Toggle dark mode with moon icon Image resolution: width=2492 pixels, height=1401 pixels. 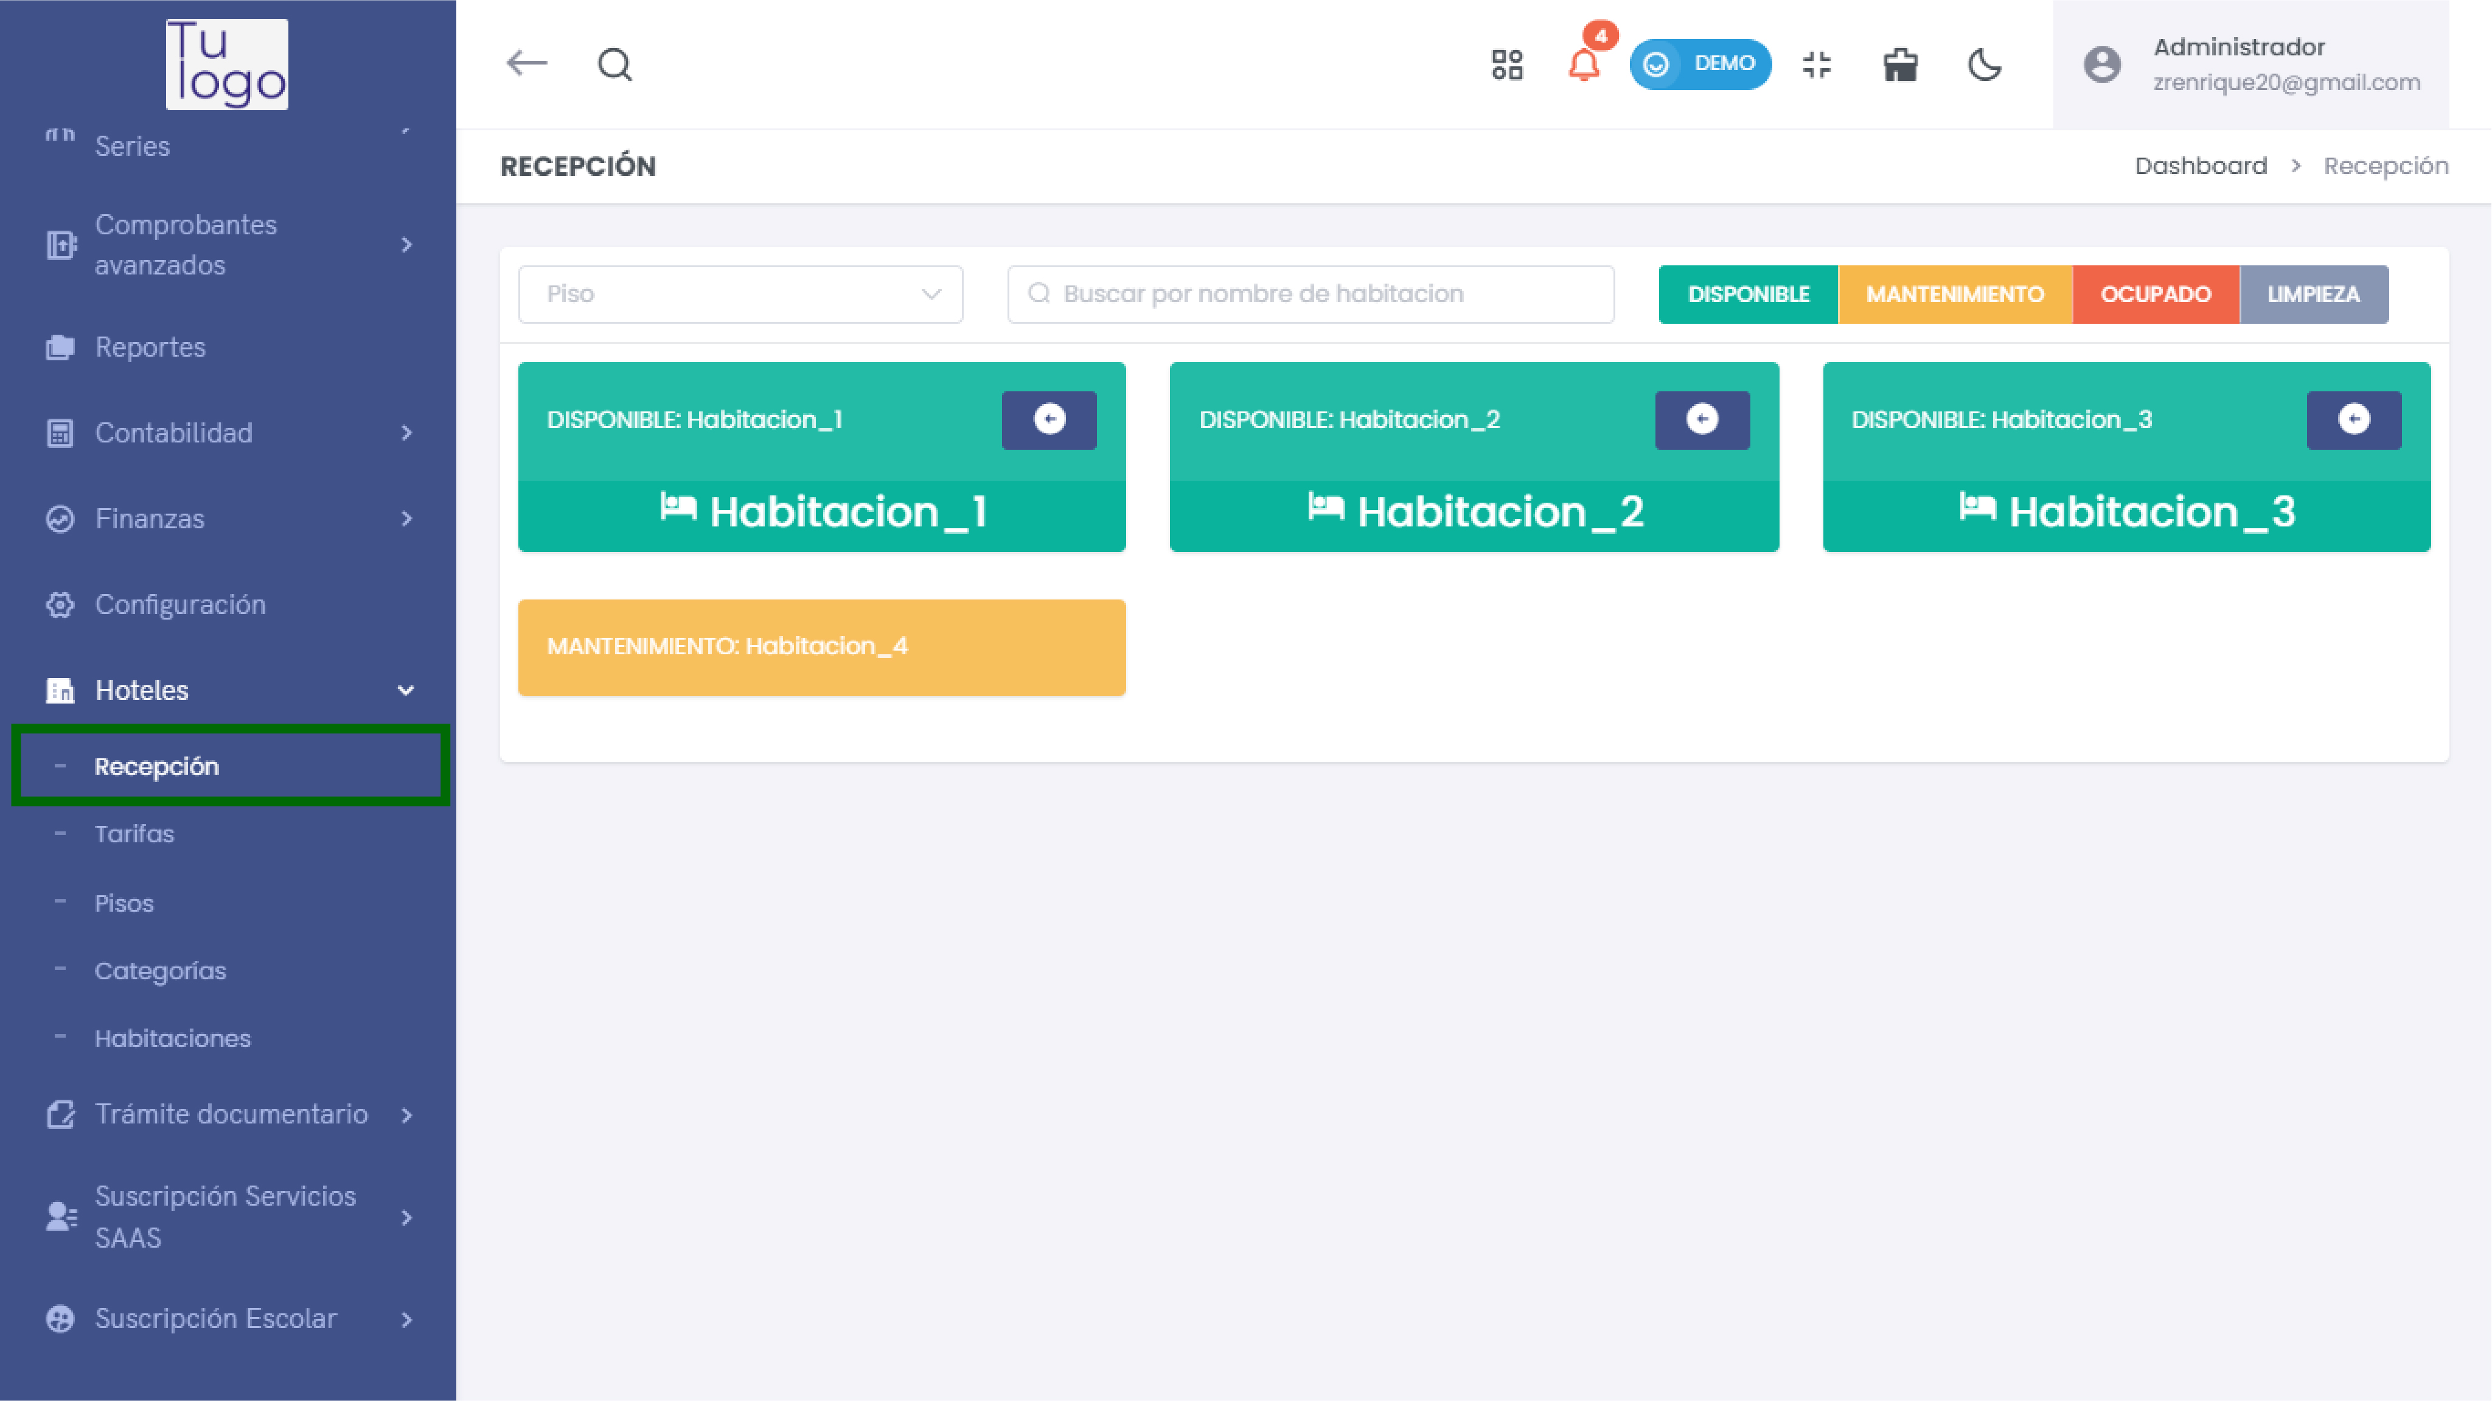point(1984,65)
